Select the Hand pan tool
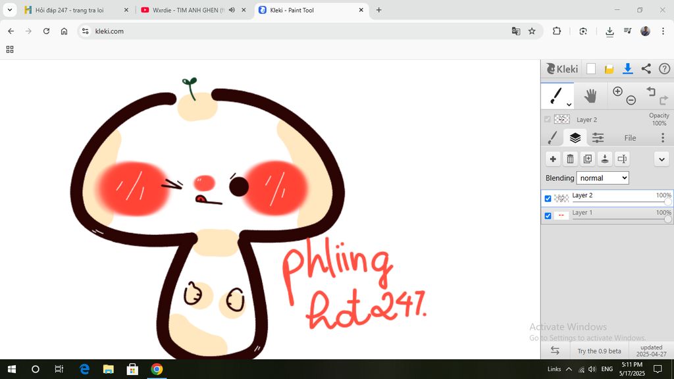Image resolution: width=674 pixels, height=379 pixels. 590,96
